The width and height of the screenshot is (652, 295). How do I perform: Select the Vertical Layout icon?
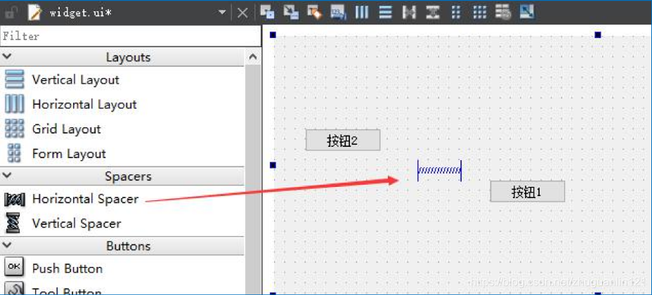pyautogui.click(x=15, y=79)
